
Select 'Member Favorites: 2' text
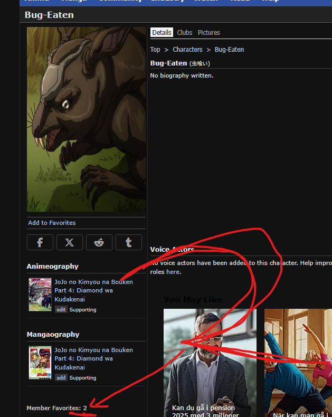[56, 408]
